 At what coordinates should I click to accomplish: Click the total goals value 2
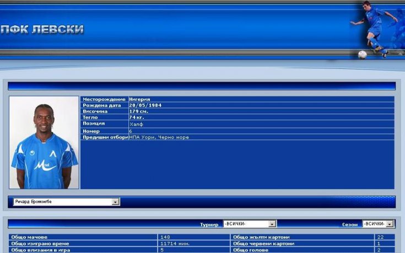[x=379, y=250]
